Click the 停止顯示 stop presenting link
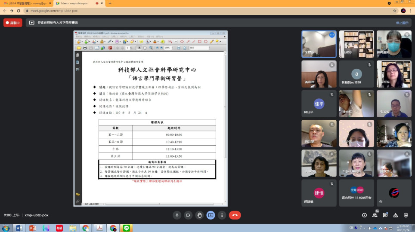 (x=402, y=23)
